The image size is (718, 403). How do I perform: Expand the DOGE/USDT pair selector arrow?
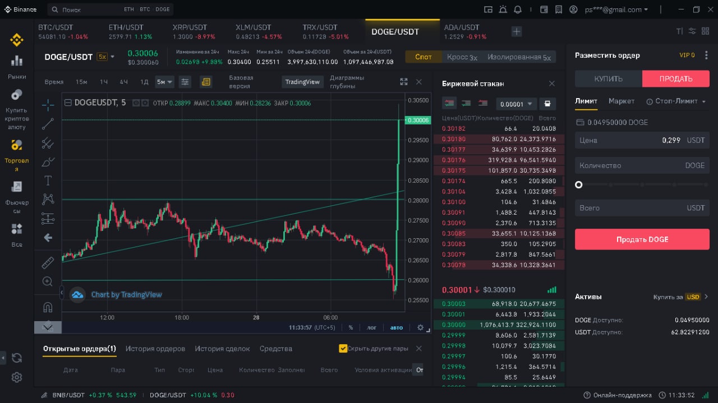(x=112, y=57)
